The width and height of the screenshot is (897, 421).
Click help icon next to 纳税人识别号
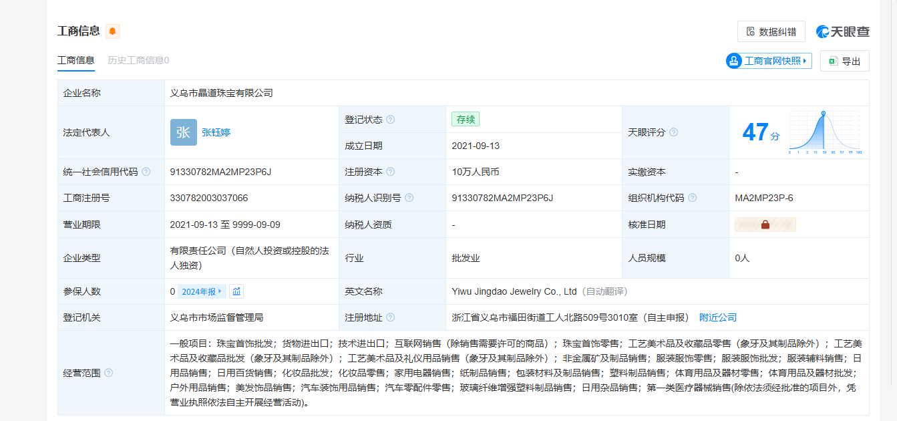click(x=409, y=198)
